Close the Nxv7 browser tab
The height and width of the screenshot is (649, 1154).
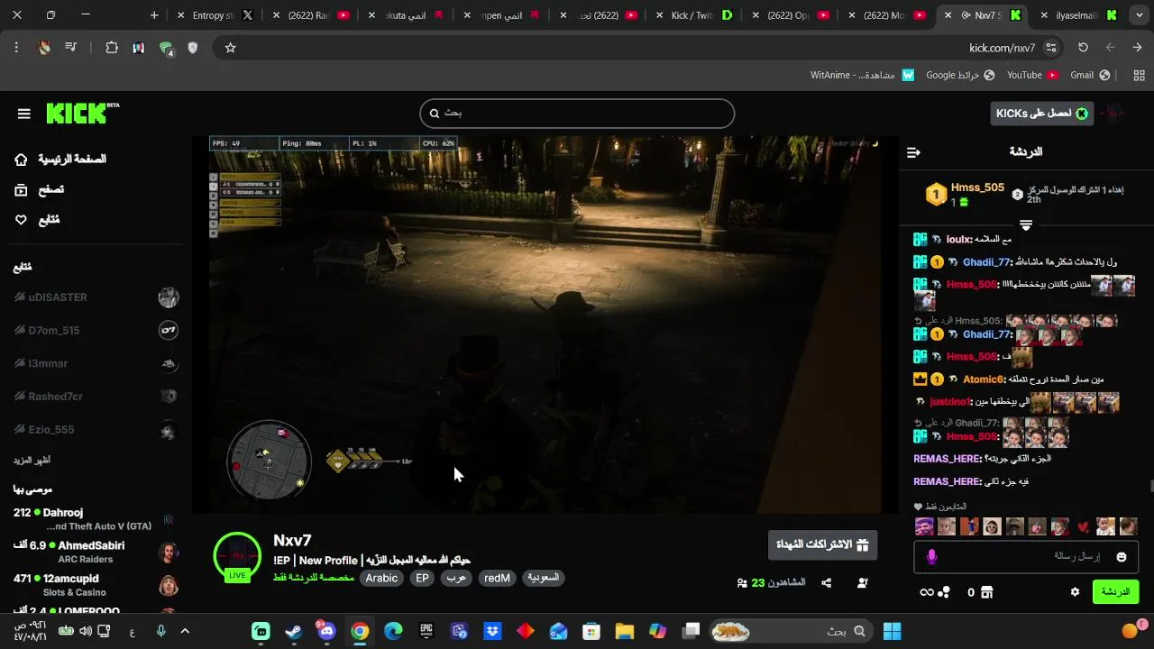(x=948, y=15)
